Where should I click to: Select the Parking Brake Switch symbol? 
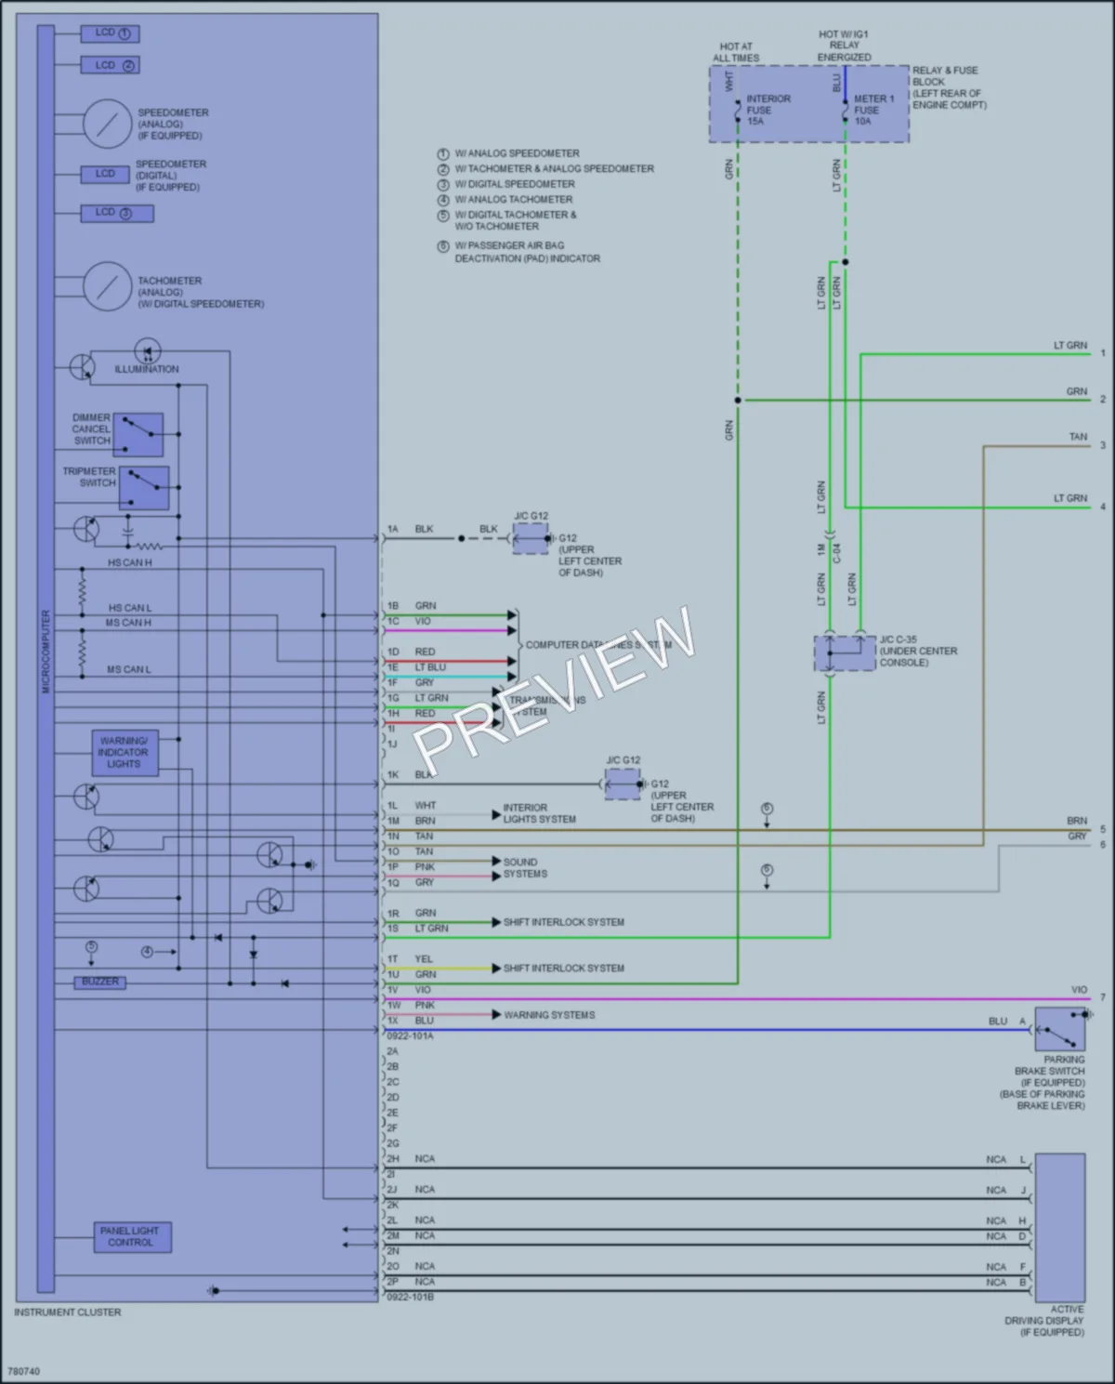(1059, 1029)
